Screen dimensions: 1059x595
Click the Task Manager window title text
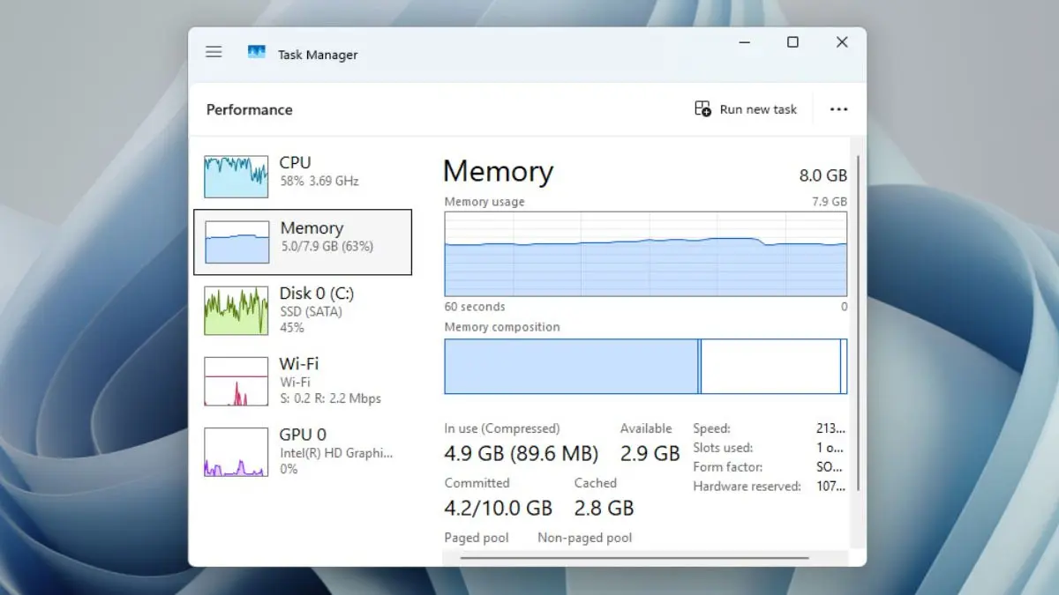(318, 55)
